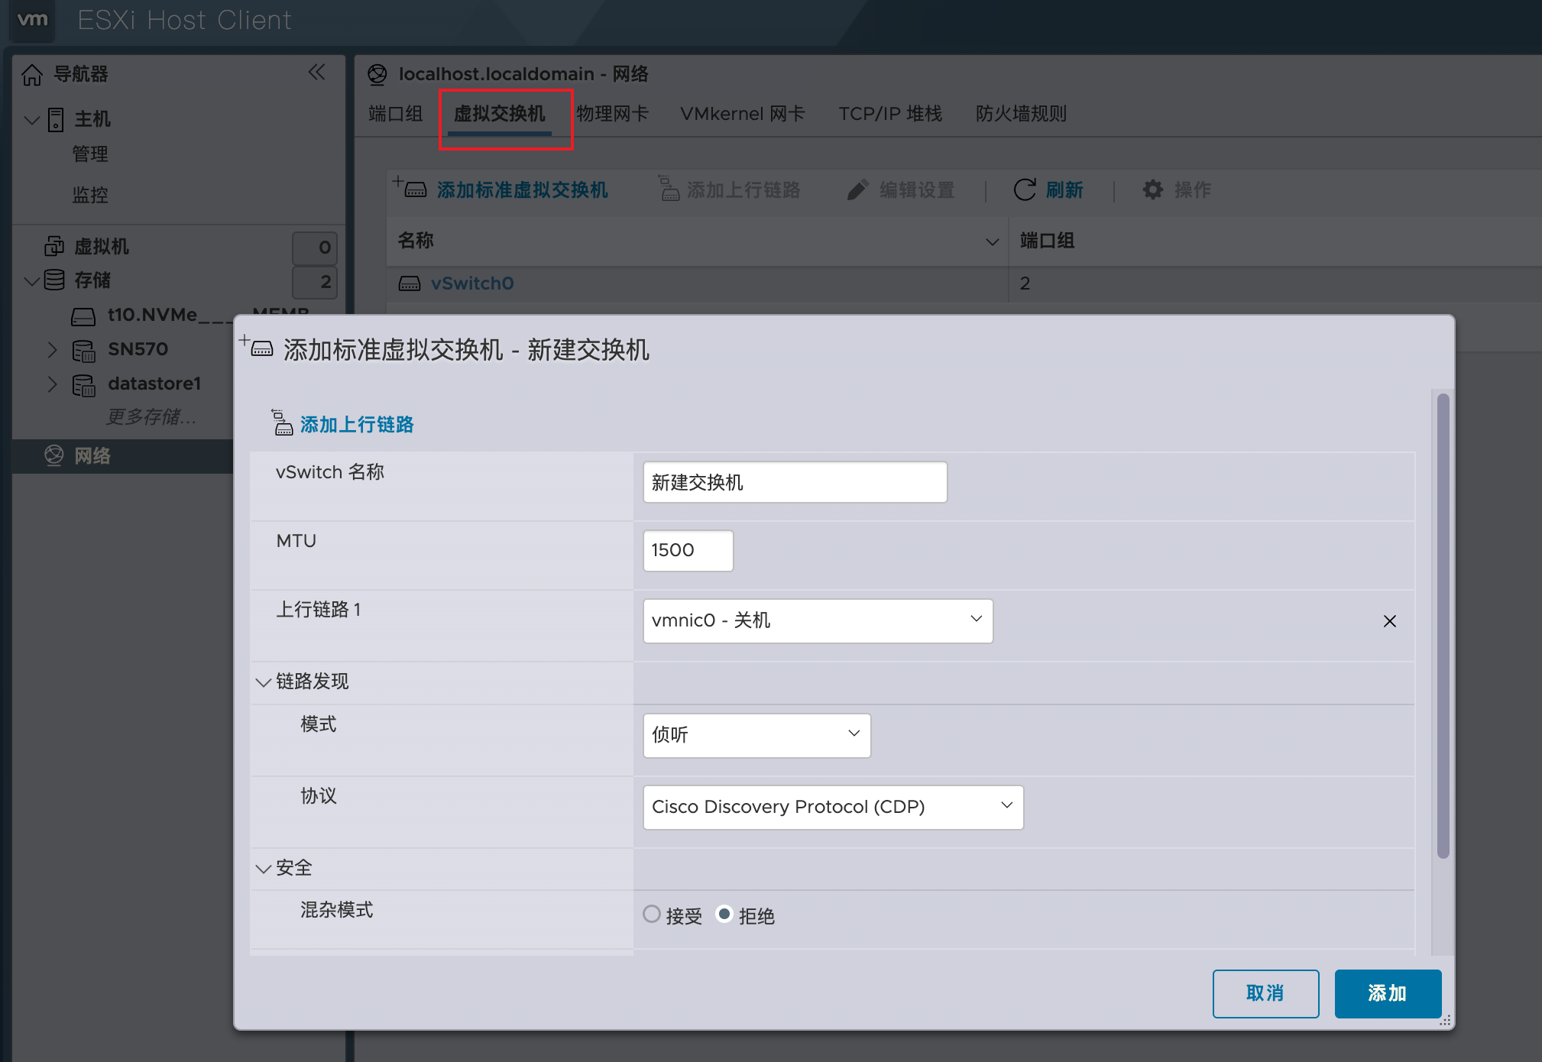Click the storage database icon beside 存储

(x=54, y=280)
